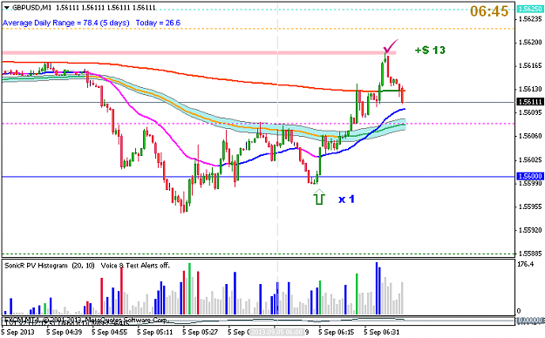
Task: Click the GBPUSD,M1 symbol title text
Action: [x=31, y=8]
